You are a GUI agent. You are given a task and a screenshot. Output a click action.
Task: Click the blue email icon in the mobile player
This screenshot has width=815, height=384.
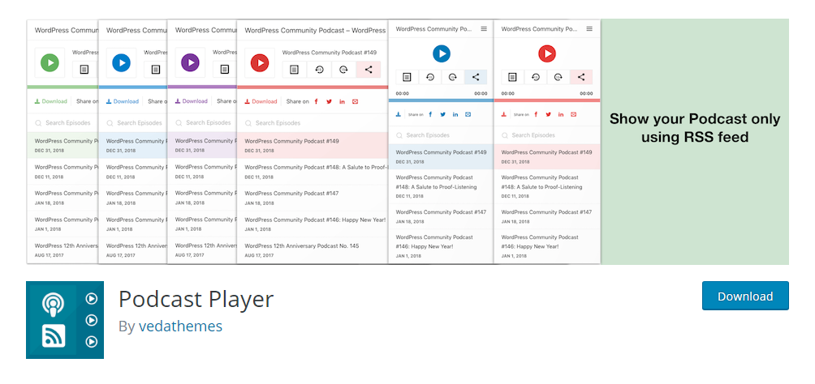coord(468,114)
